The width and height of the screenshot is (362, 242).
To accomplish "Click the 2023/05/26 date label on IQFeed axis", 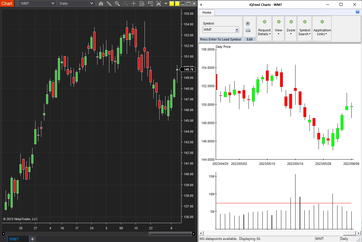I will click(323, 163).
